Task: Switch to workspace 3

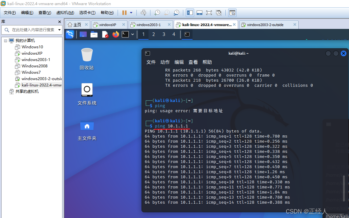Action: click(164, 34)
